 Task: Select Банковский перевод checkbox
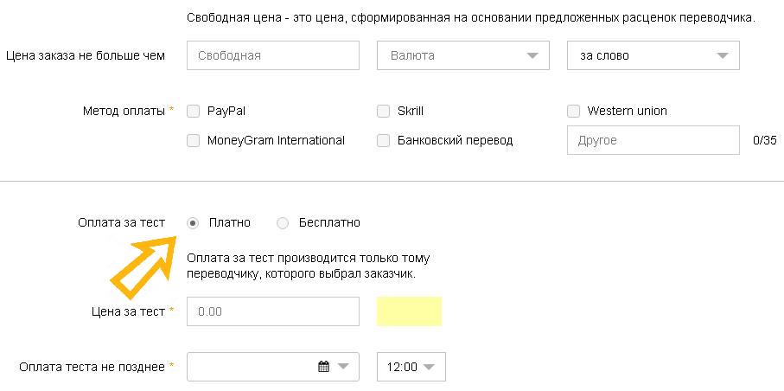pos(384,140)
